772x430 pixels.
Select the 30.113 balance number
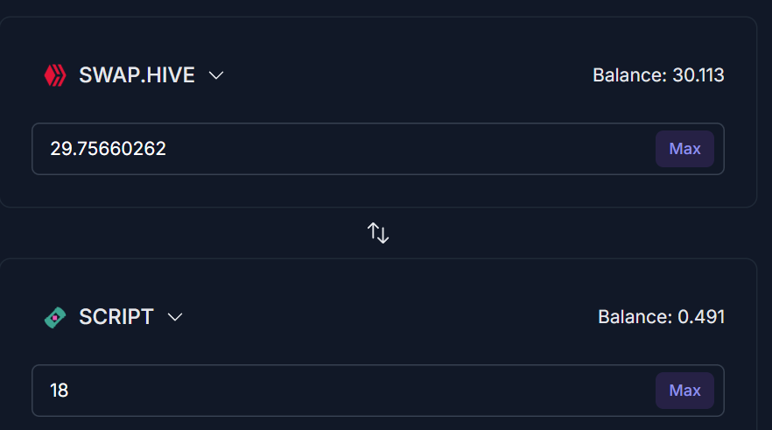coord(698,75)
